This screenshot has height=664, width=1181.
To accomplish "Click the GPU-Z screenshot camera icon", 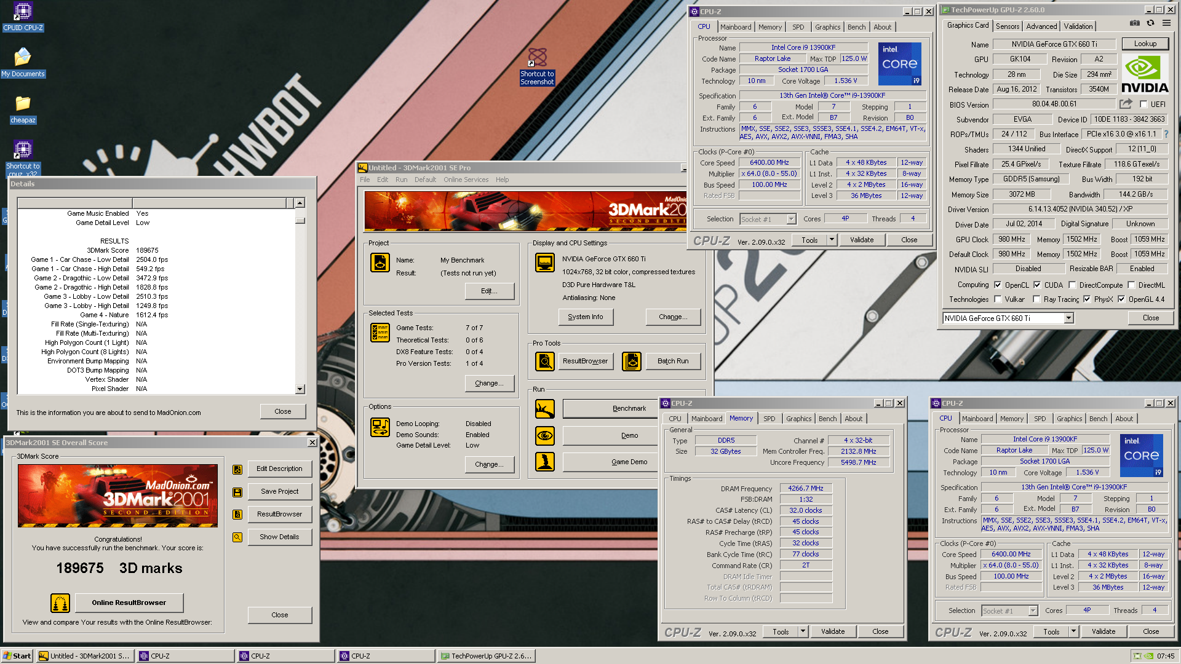I will point(1135,23).
